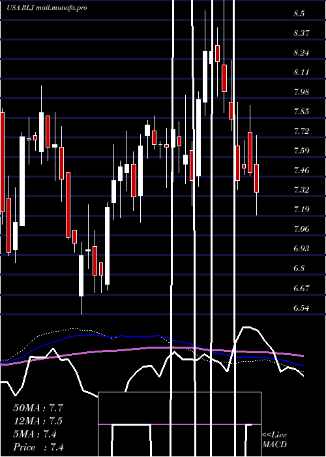Click the 7.46 price axis label
326x457 pixels.
301,170
